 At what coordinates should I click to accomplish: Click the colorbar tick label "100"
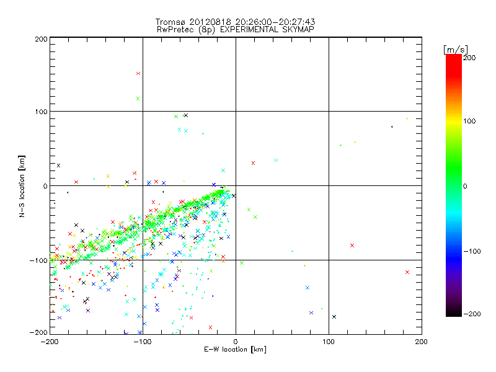470,121
